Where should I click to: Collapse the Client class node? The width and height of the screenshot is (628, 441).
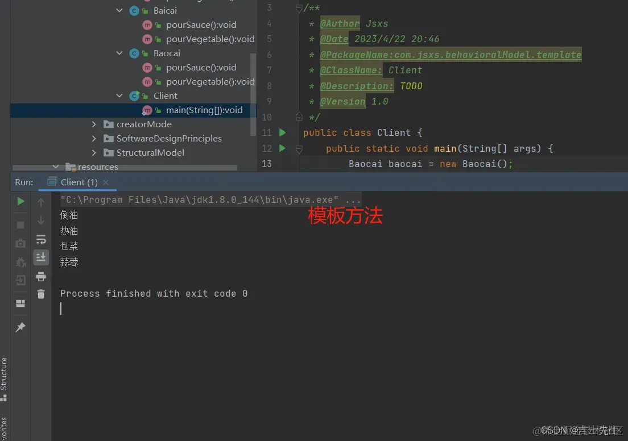(x=119, y=95)
